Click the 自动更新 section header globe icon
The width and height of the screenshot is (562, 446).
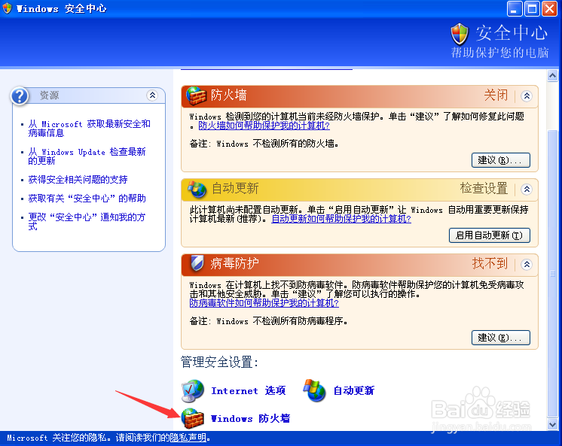(197, 189)
